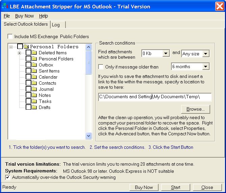Select the Sent Items tree label
Image resolution: width=226 pixels, height=193 pixels.
[49, 71]
